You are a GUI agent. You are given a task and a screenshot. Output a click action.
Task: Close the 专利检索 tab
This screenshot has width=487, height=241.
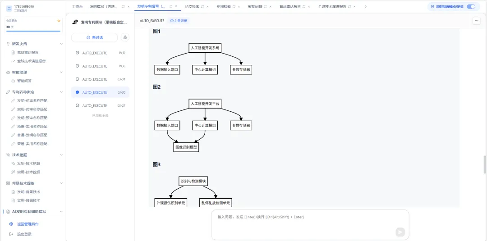(239, 6)
